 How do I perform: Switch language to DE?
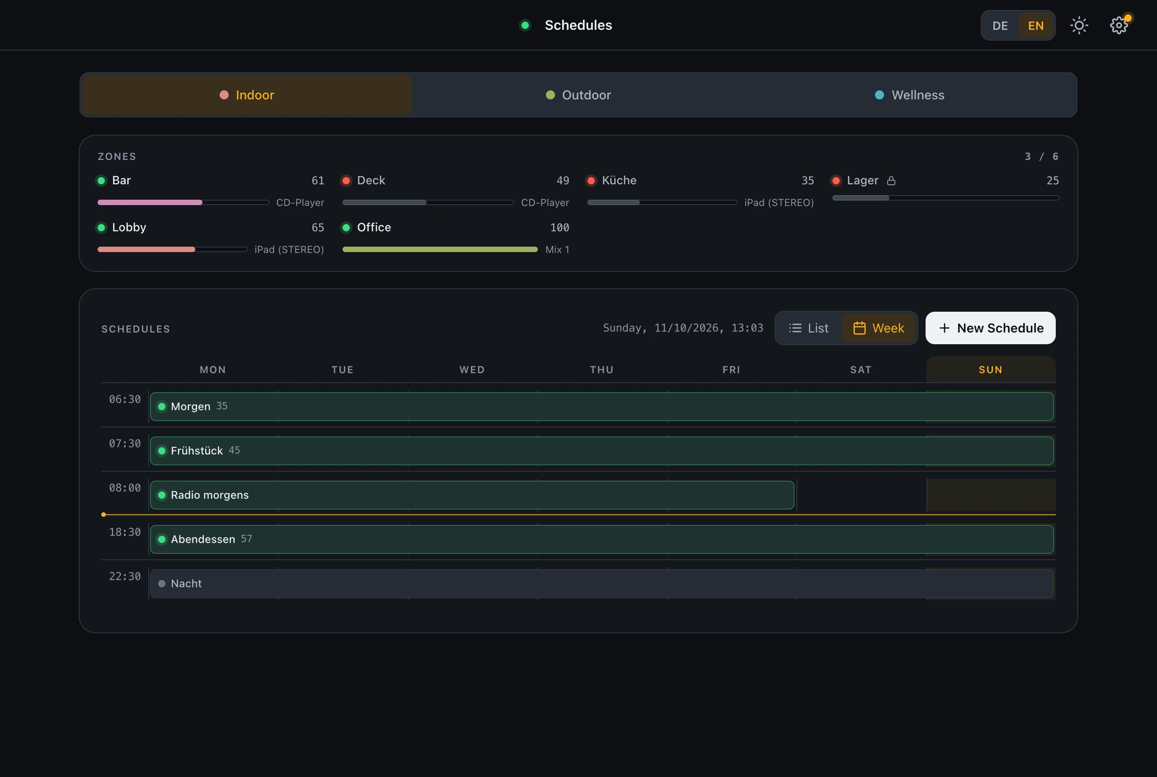1000,25
